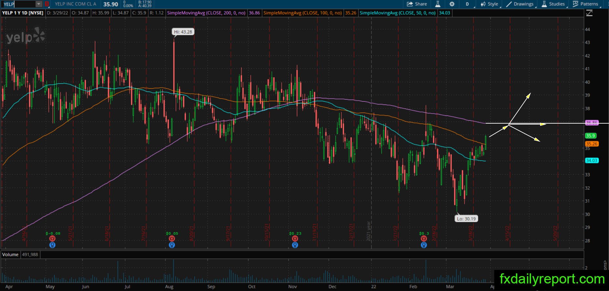609x291 pixels.
Task: Click the blue lightbulb icon under $0.05
Action: click(x=172, y=245)
